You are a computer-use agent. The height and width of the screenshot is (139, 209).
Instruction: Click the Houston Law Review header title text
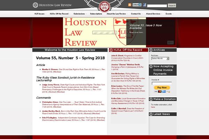55,5
